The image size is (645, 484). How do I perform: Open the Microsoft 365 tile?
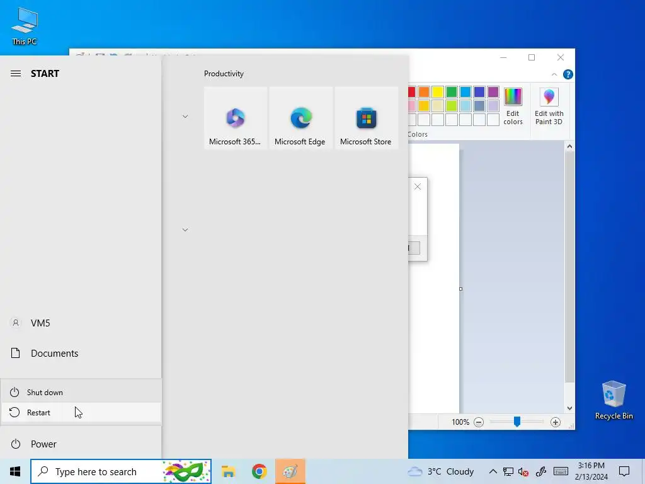[236, 118]
